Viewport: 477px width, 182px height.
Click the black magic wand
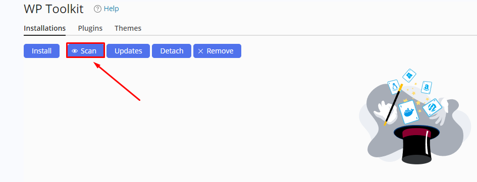tap(394, 104)
